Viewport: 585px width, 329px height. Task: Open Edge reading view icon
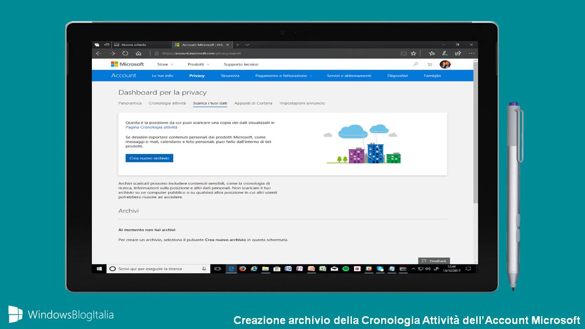(x=403, y=53)
